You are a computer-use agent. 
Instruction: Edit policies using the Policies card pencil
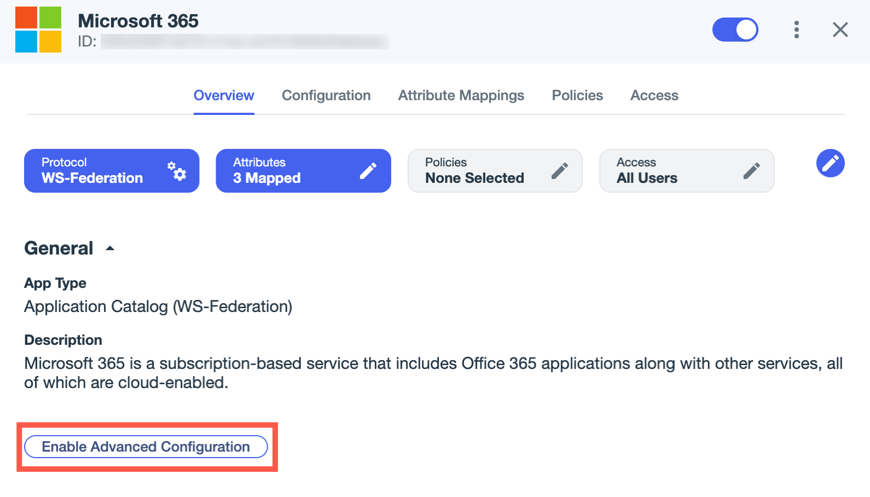click(560, 170)
